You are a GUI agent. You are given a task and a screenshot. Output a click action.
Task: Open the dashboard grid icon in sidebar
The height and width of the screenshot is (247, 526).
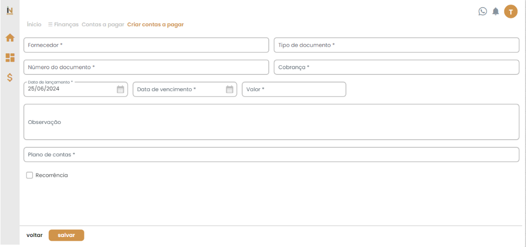(10, 58)
